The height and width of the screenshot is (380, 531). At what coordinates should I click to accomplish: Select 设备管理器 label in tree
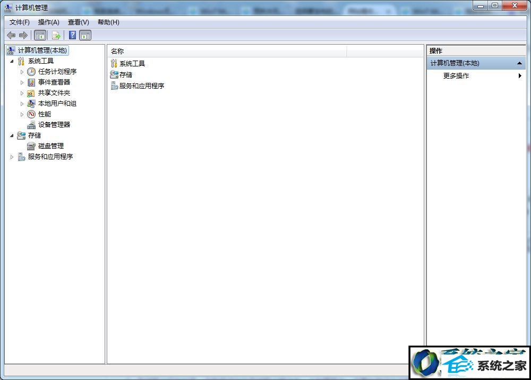point(54,125)
